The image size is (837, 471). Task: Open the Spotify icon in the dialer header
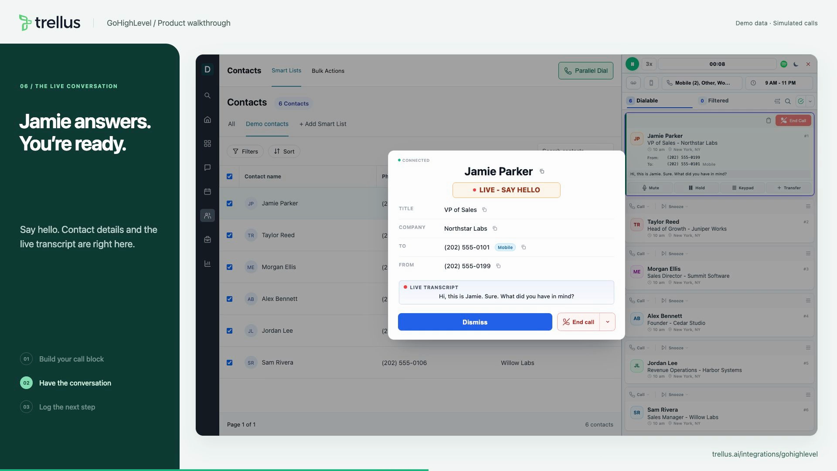tap(784, 64)
